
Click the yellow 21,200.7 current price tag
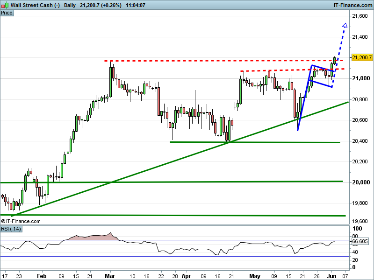[361, 57]
